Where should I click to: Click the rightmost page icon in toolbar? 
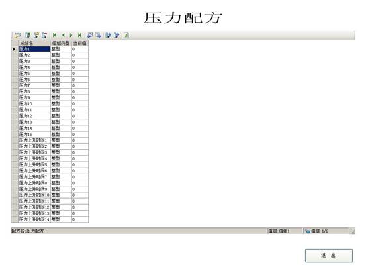[126, 36]
